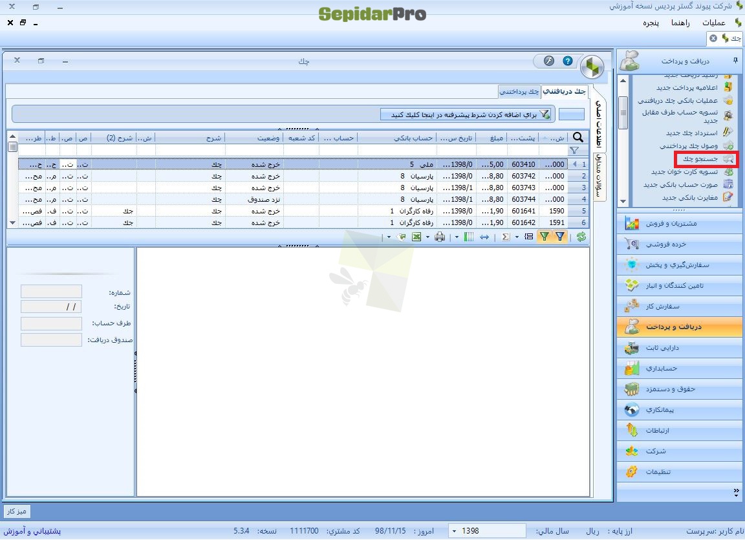Click the group rows icon in the grid toolbar

(529, 237)
